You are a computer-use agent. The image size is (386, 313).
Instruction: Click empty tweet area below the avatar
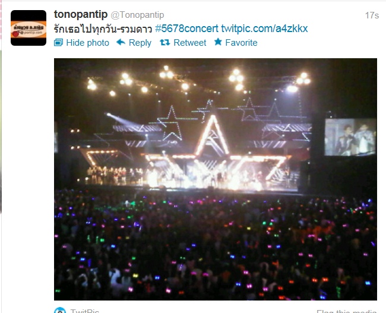(29, 172)
